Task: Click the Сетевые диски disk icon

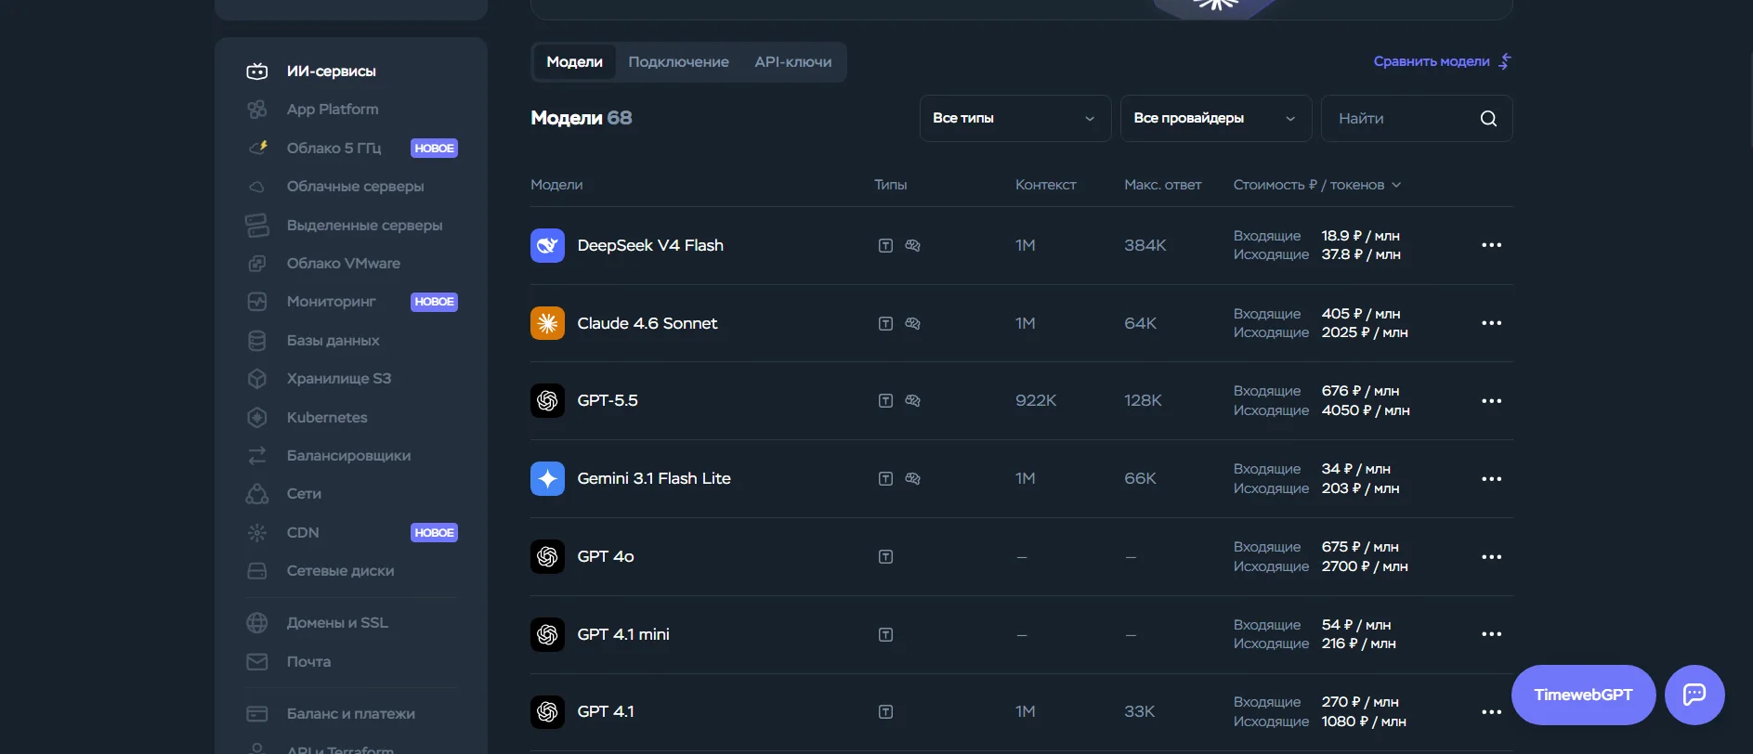Action: pos(257,571)
